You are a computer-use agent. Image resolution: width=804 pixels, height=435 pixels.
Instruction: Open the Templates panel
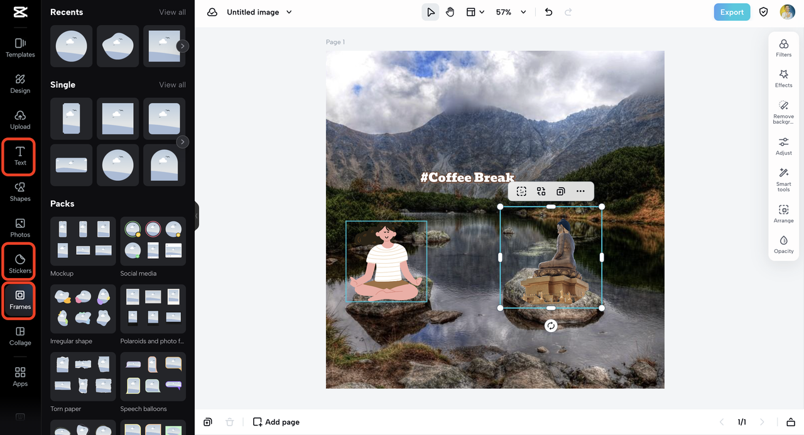coord(20,48)
